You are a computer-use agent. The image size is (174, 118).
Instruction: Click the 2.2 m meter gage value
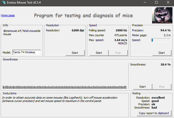click(167, 35)
